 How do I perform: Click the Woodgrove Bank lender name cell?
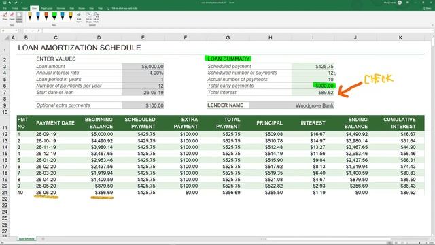tap(292, 105)
